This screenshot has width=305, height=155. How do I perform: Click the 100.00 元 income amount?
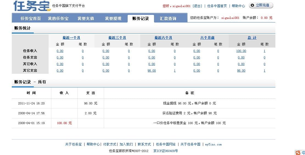click(x=65, y=123)
